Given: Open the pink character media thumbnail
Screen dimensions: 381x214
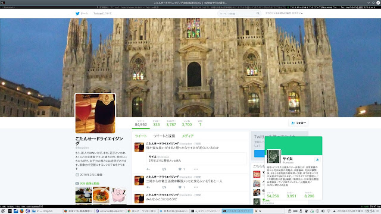Looking at the screenshot, I should click(x=118, y=195).
